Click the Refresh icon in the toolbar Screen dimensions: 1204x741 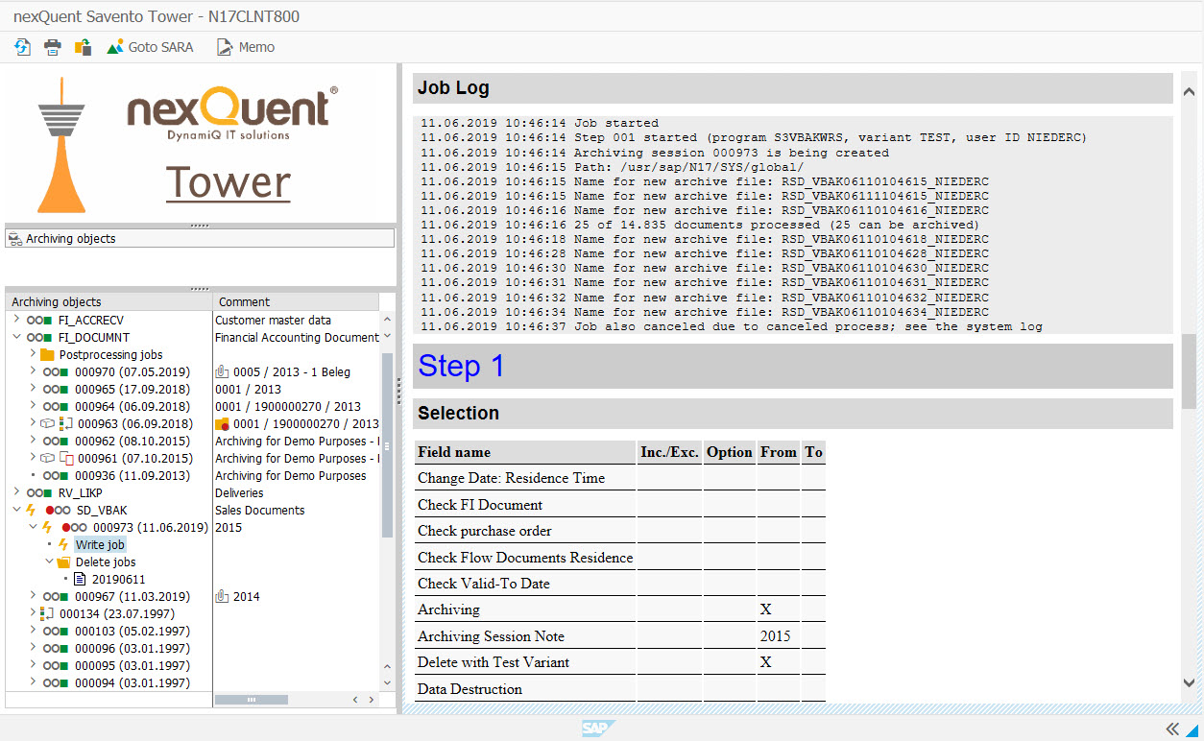click(x=22, y=47)
